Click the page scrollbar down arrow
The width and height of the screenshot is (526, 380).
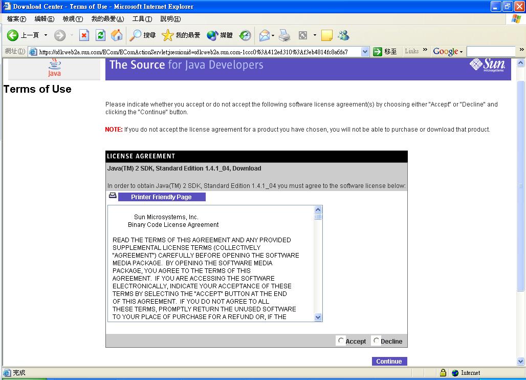(x=520, y=362)
